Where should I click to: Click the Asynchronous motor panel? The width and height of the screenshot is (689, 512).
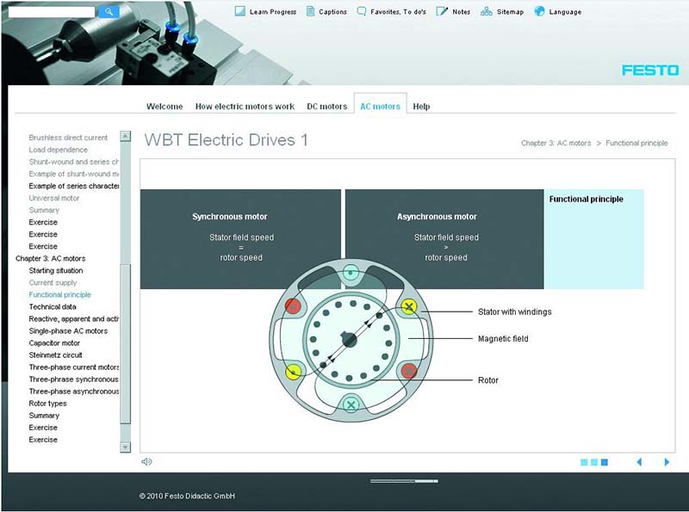[x=444, y=239]
